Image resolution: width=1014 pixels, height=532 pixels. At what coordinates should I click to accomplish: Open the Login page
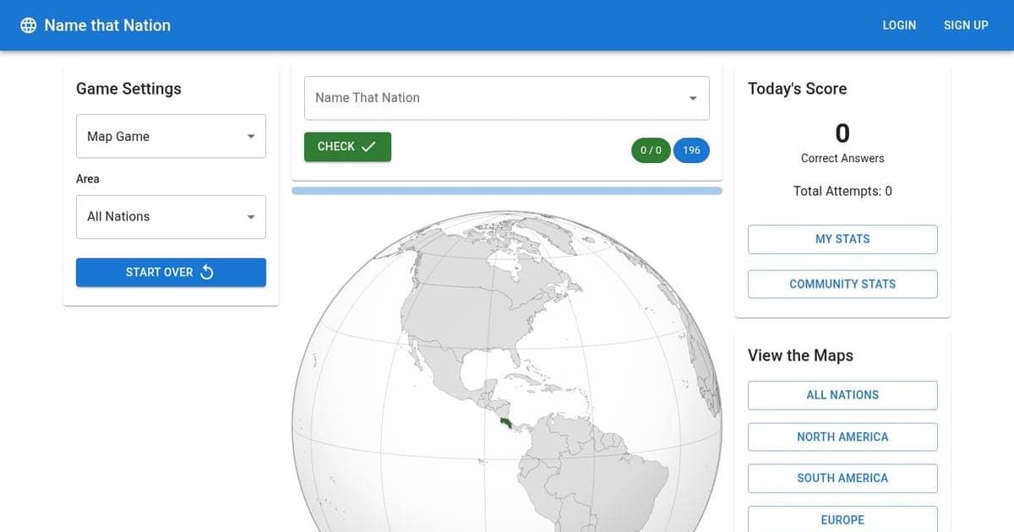pyautogui.click(x=899, y=25)
